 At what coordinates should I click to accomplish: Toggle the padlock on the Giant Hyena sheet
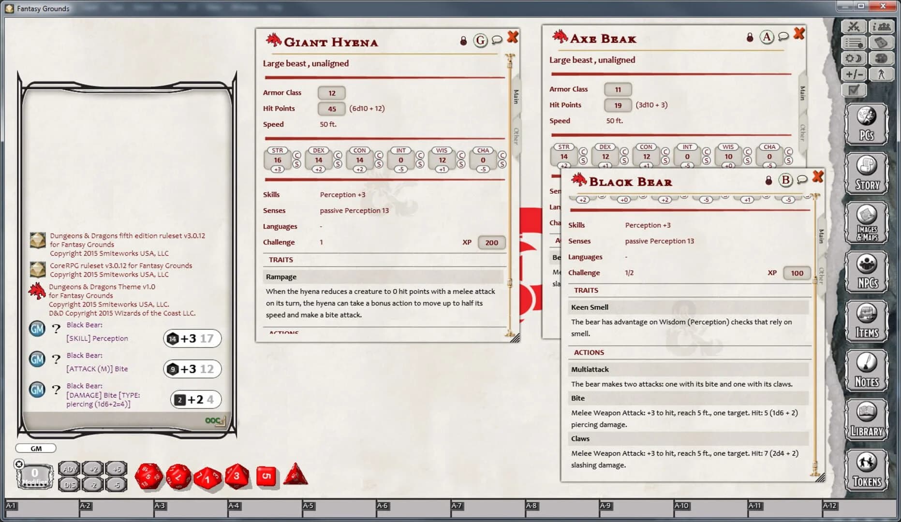(x=463, y=41)
